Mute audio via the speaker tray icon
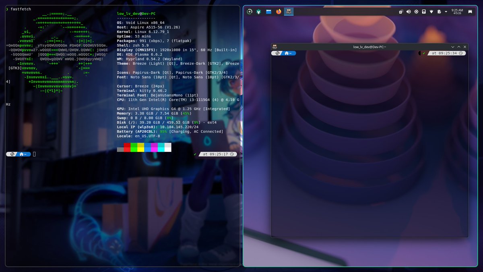 click(x=408, y=12)
